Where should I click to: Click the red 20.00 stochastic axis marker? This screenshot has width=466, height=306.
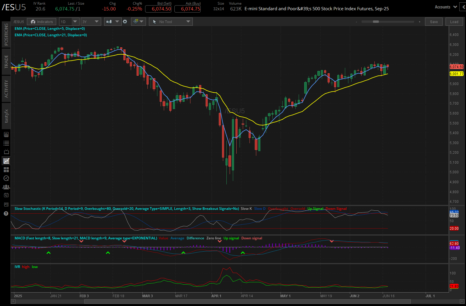coord(454,229)
